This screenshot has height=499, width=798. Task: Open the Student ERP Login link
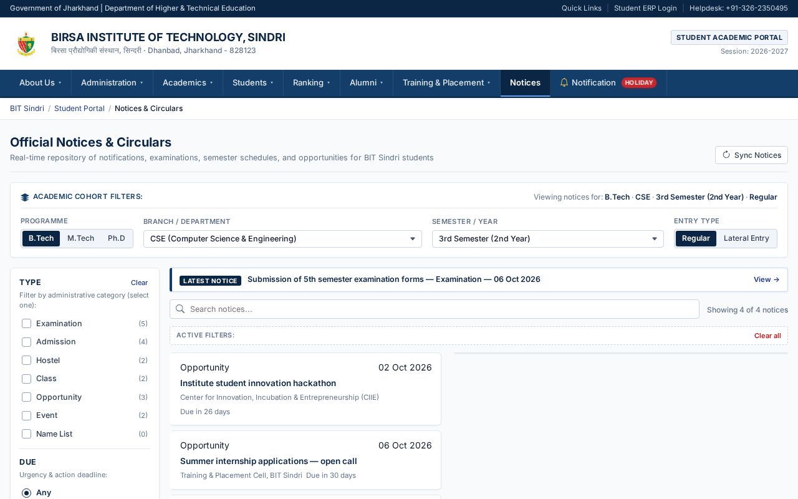[645, 8]
